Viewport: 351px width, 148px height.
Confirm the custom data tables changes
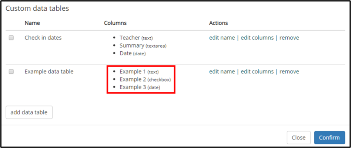330,138
